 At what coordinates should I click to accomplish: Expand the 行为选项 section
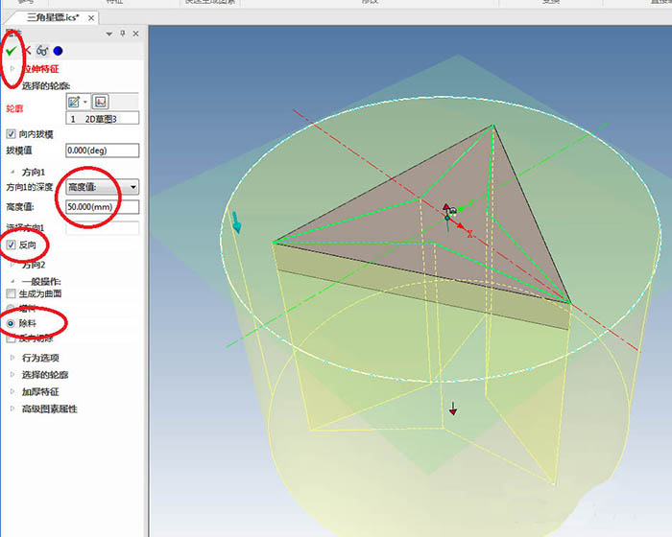point(12,357)
